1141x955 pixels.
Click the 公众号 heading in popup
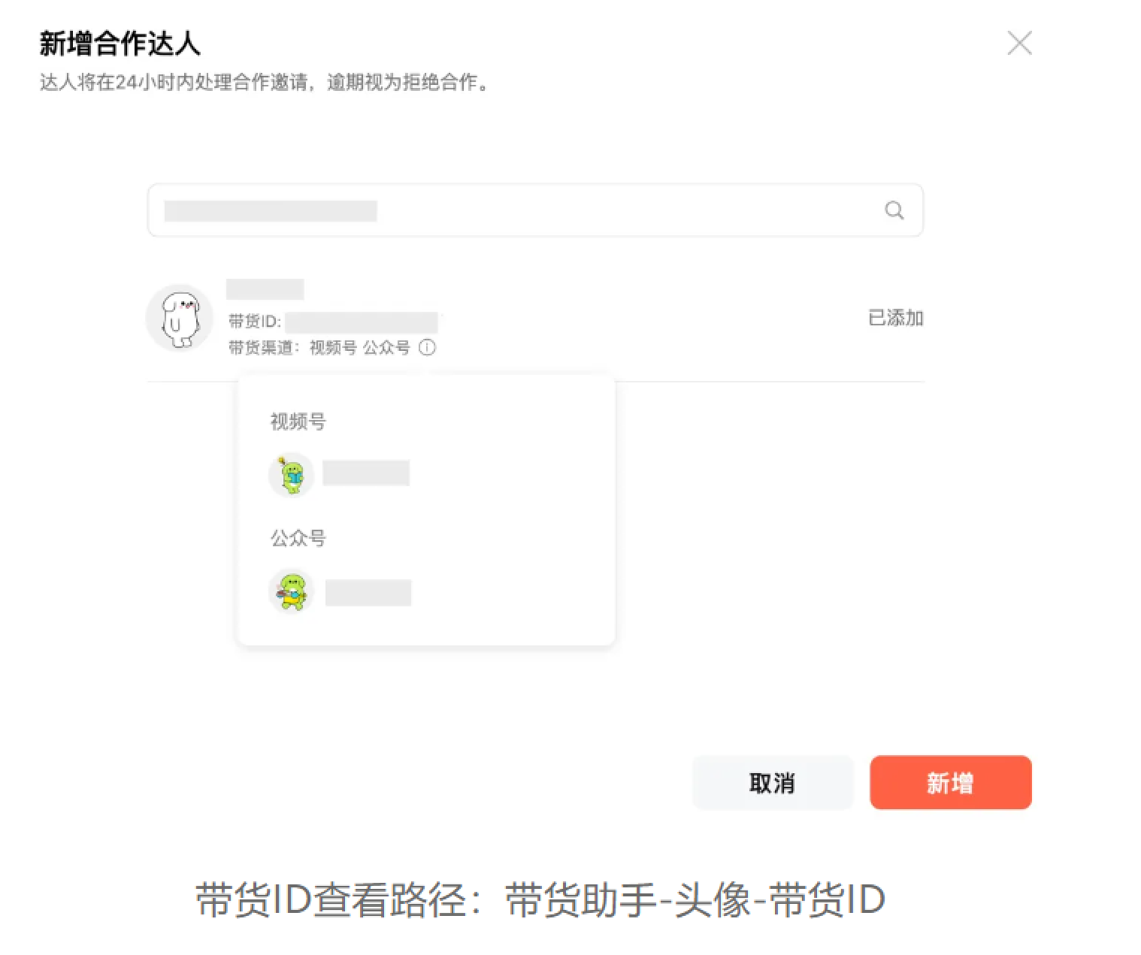click(x=298, y=538)
